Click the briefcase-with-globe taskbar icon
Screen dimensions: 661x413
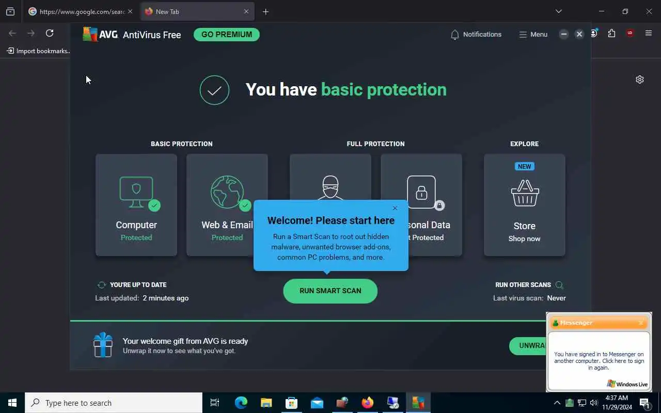pyautogui.click(x=342, y=403)
